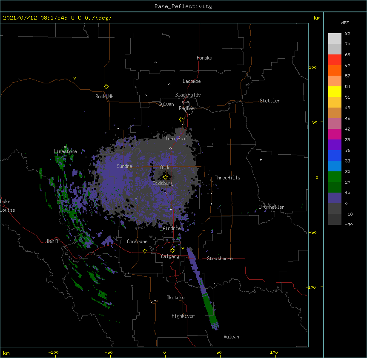Select the violet swatch between 39 and 36

(x=335, y=145)
